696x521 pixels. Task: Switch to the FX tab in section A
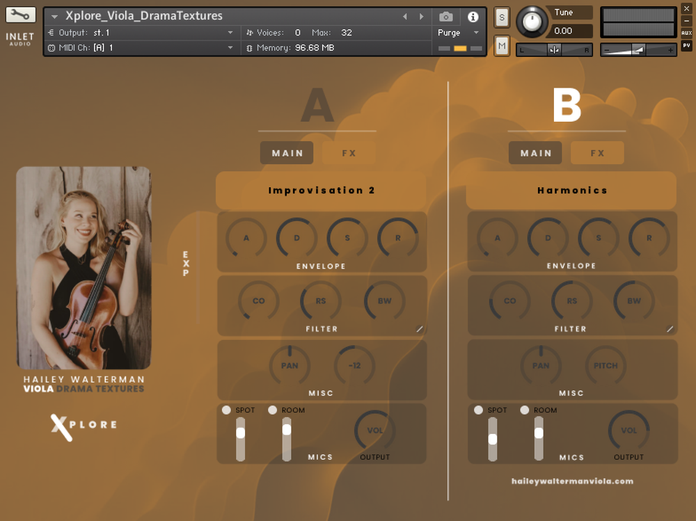pyautogui.click(x=349, y=152)
